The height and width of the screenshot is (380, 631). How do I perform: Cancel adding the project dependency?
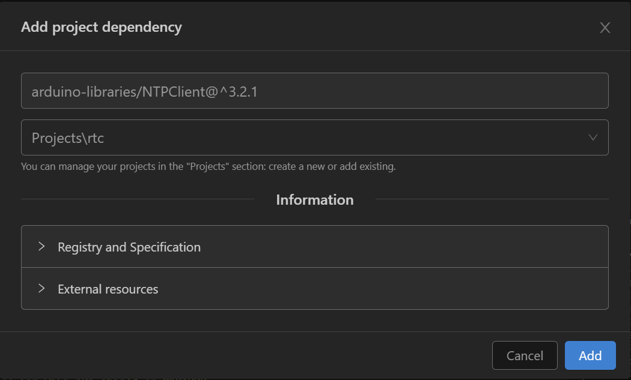[x=525, y=355]
